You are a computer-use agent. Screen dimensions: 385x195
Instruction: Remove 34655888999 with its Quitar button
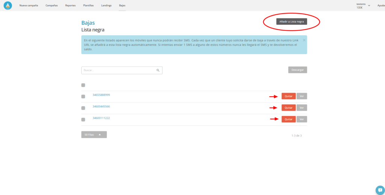tap(288, 96)
